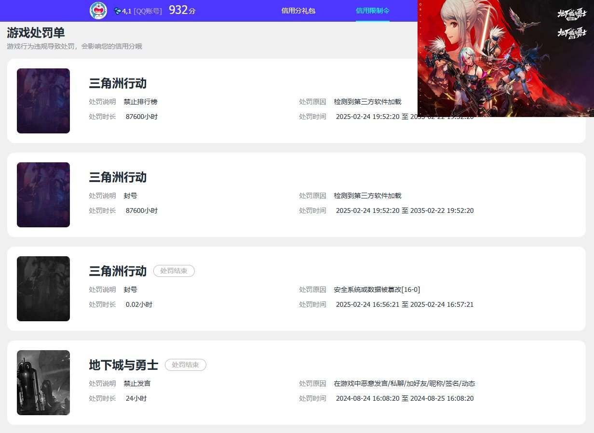Screen dimensions: 594x433
Task: Select the 禁止排行榜 penalty description
Action: (x=140, y=102)
